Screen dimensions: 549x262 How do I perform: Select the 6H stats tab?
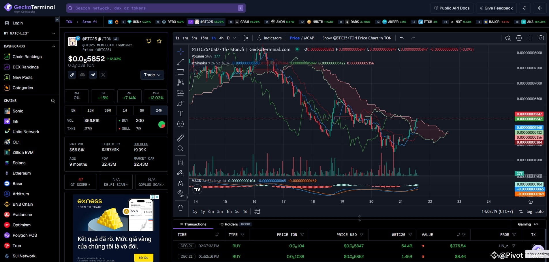click(x=142, y=110)
